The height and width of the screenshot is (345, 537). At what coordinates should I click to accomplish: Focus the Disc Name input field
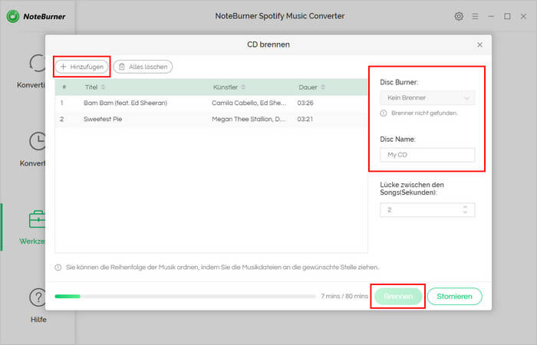pyautogui.click(x=427, y=155)
